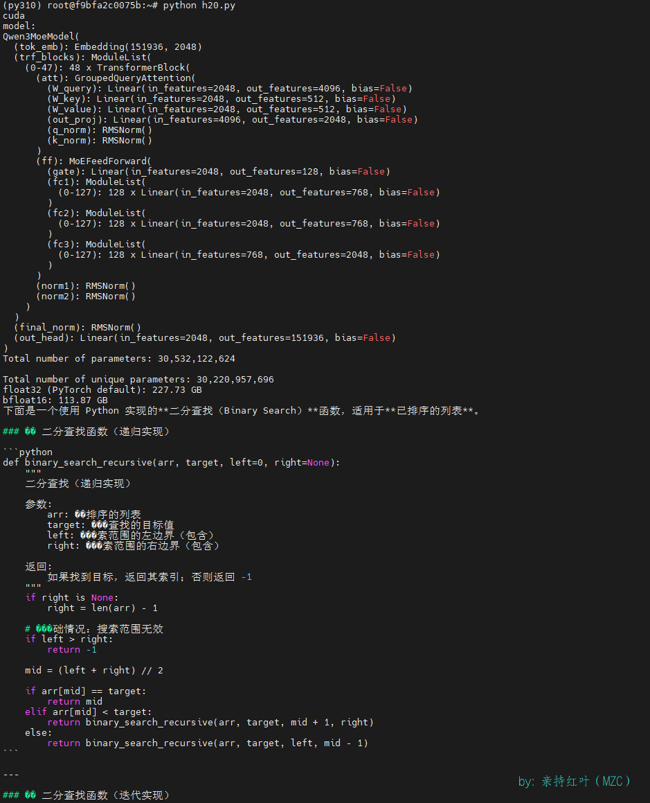
Task: Click the '(fc2): ModuleList(' line
Action: (97, 213)
